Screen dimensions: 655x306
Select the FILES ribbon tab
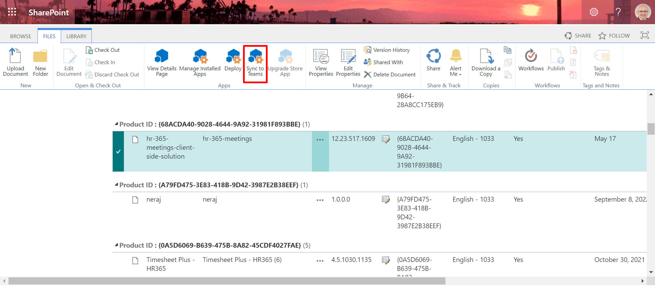[49, 36]
